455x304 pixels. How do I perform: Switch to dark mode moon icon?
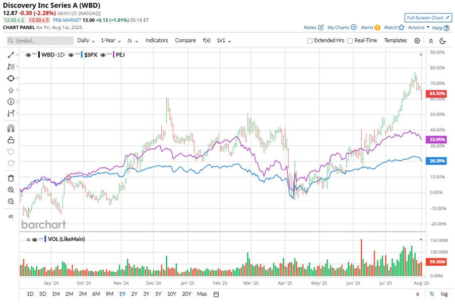[442, 41]
